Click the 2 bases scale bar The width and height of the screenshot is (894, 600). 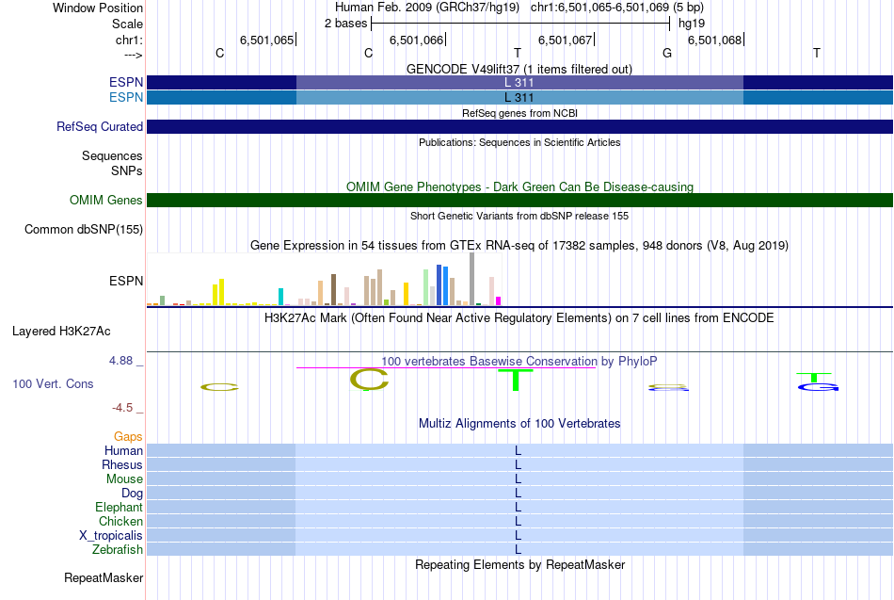pos(520,24)
